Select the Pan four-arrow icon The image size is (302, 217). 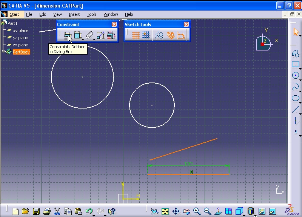coord(176,211)
